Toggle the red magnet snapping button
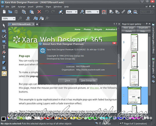The width and height of the screenshot is (156, 126). point(104,12)
